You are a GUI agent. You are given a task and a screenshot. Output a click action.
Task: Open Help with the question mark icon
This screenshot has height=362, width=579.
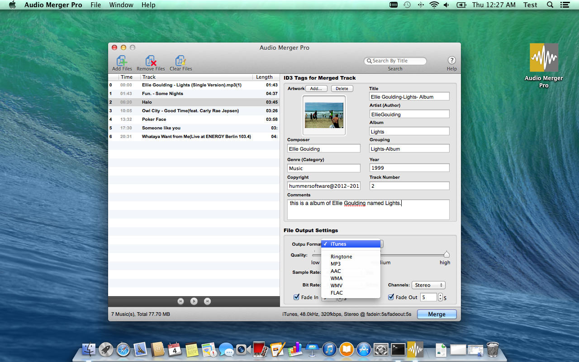point(451,61)
